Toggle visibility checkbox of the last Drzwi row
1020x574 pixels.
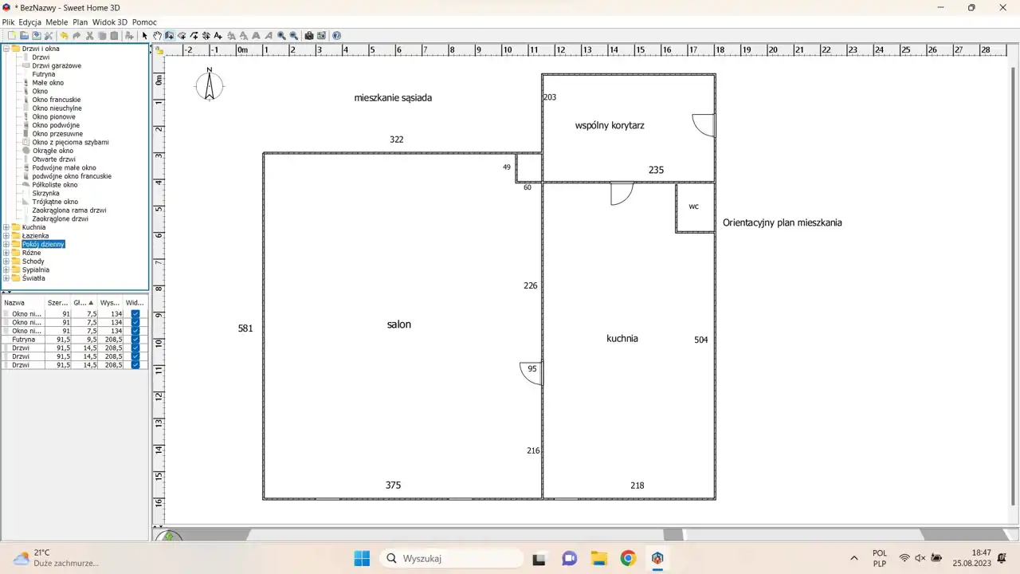[x=135, y=365]
